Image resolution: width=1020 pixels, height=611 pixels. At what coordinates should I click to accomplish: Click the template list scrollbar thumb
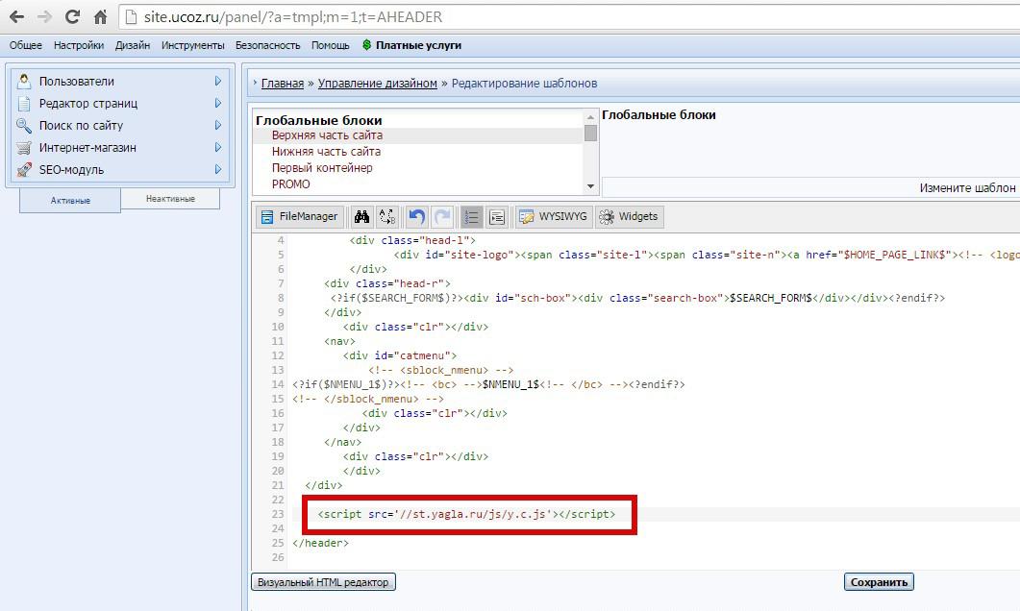(590, 133)
